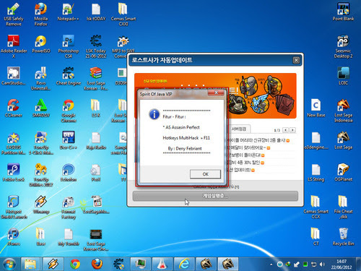
Task: Open Raja Radio file icon
Action: click(x=96, y=140)
